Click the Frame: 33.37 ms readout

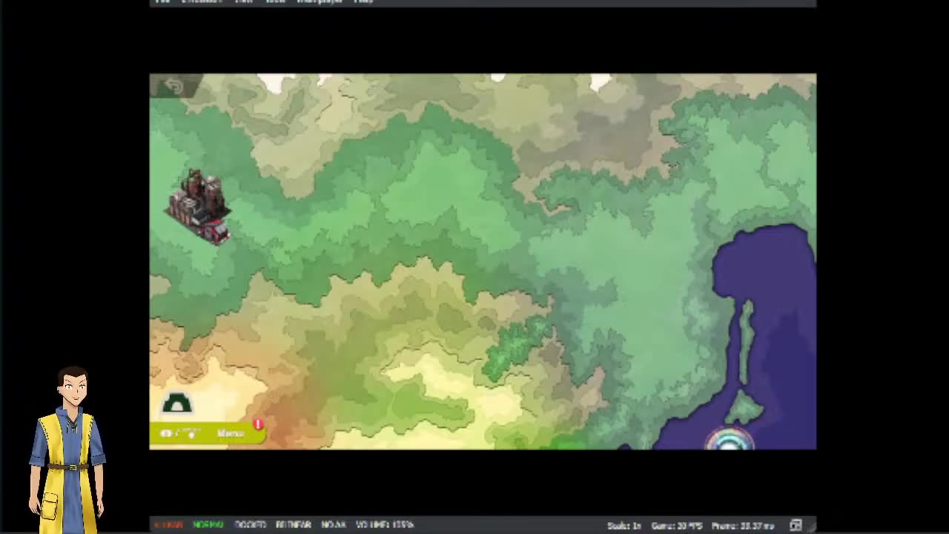tap(743, 526)
